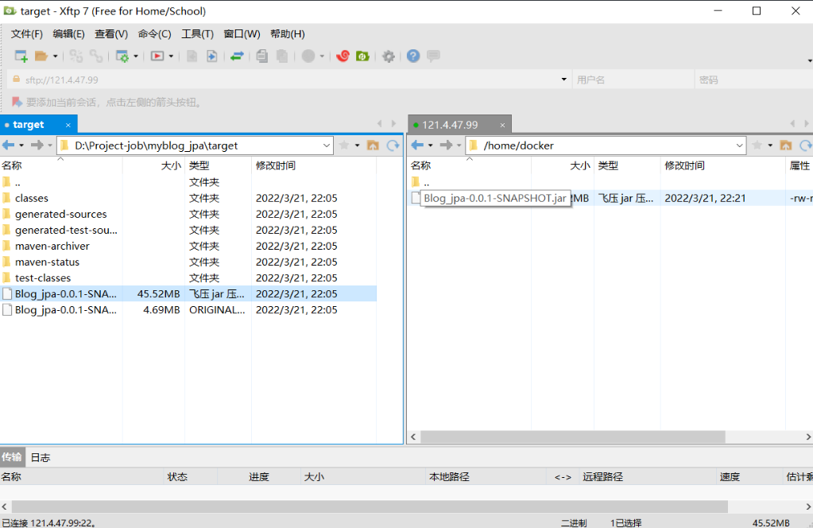This screenshot has height=528, width=813.
Task: Refresh the local pane
Action: (x=393, y=146)
